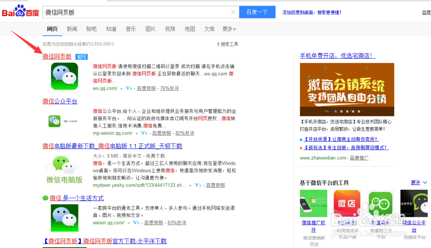Image resolution: width=431 pixels, height=248 pixels.
Task: Click V1 icon beside mydown.yesky.com
Action: click(x=198, y=185)
